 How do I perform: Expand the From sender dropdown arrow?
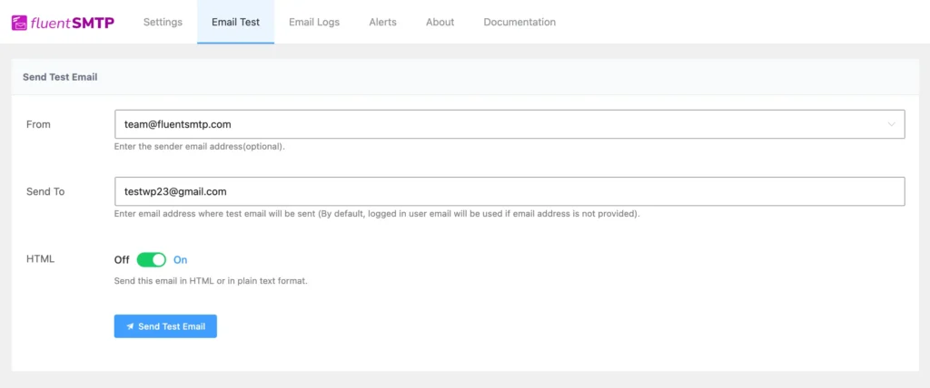pos(891,124)
